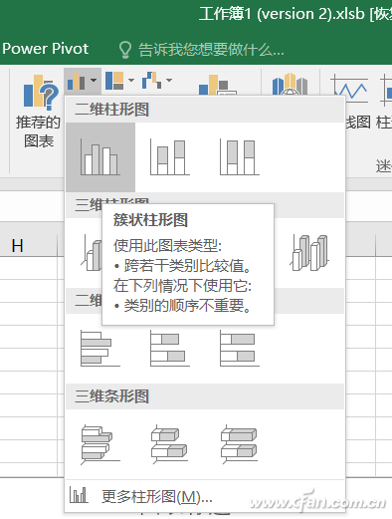Viewport: 392px width, 519px height.
Task: Open Recommended Charts (推荐的图表)
Action: coord(39,112)
